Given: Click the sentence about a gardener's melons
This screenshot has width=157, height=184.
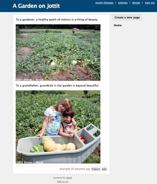Looking at the screenshot, I should point(57,20).
